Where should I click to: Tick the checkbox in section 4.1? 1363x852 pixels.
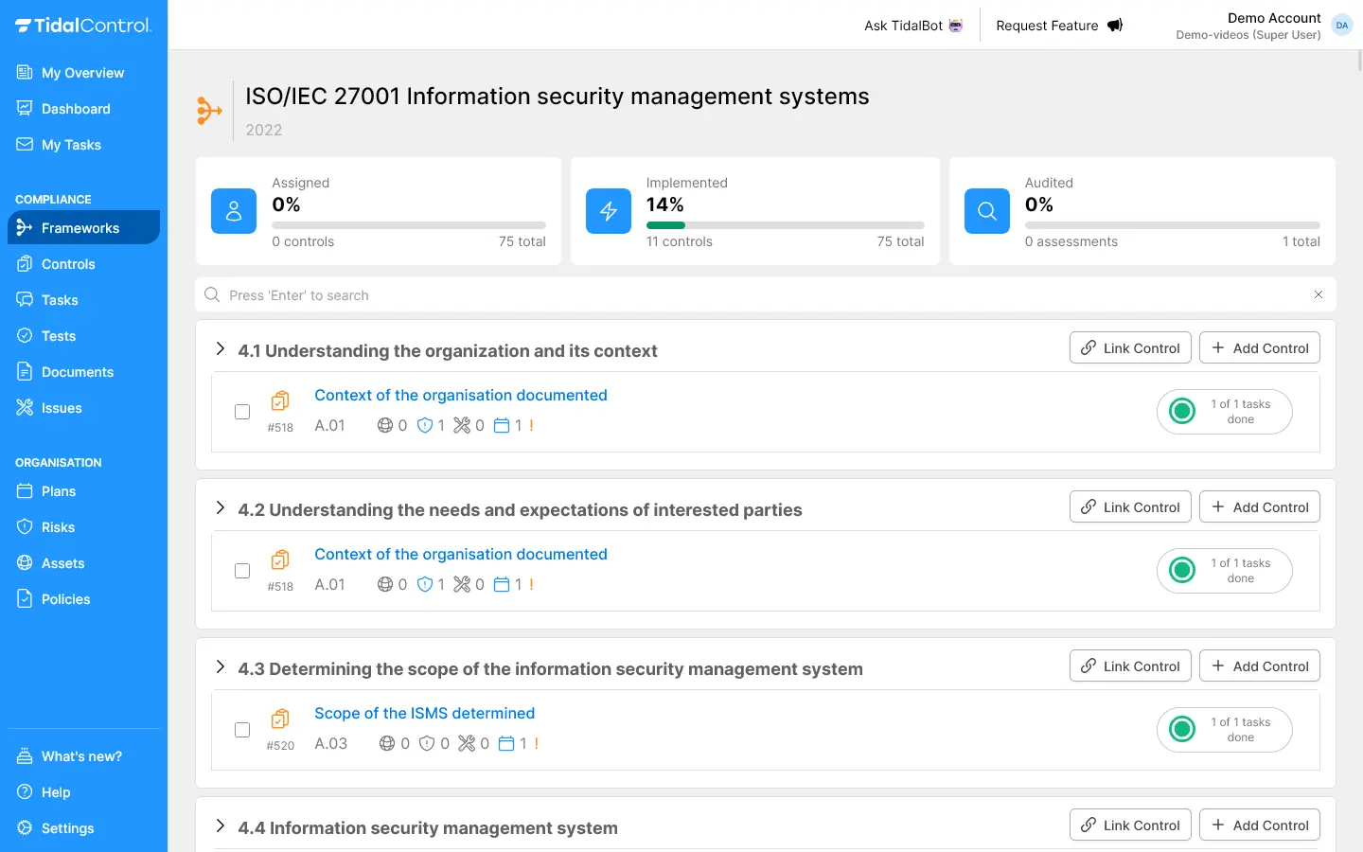pos(242,412)
